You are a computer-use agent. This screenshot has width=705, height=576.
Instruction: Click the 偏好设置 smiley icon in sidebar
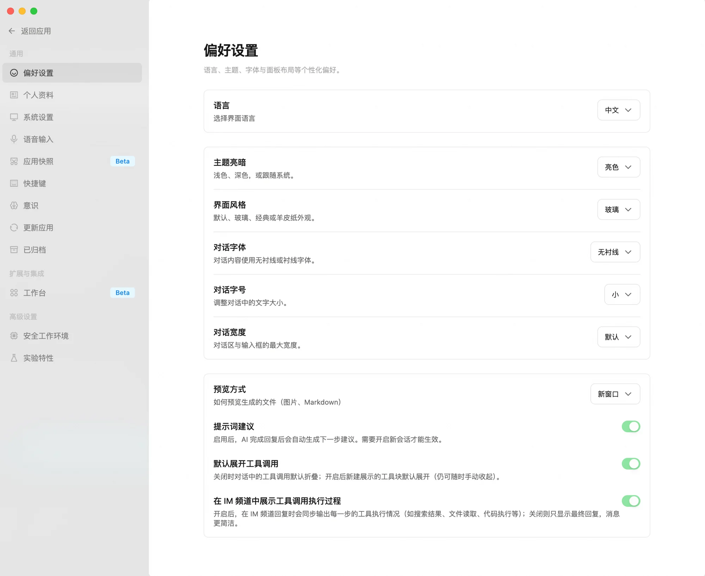pos(14,73)
